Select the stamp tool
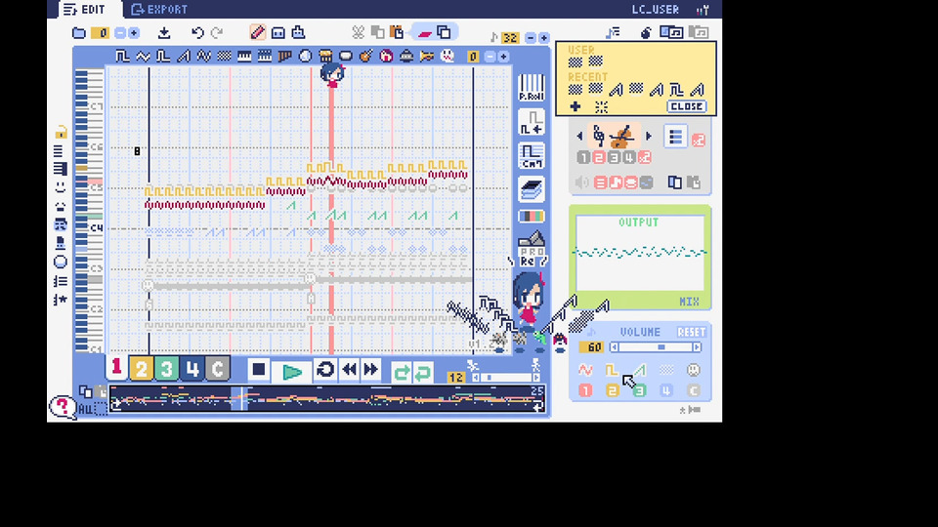This screenshot has width=938, height=527. pos(298,32)
